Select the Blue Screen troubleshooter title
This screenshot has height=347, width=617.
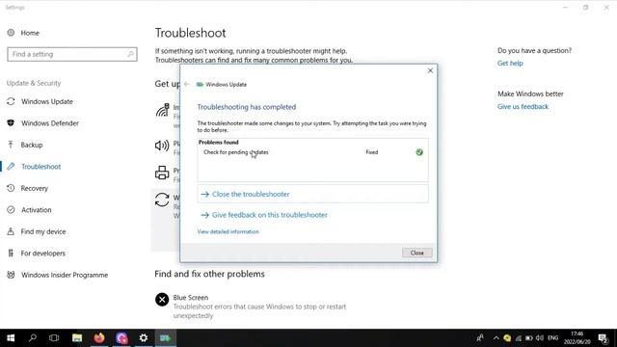click(191, 298)
